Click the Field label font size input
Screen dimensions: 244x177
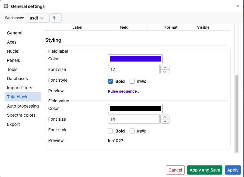point(134,69)
